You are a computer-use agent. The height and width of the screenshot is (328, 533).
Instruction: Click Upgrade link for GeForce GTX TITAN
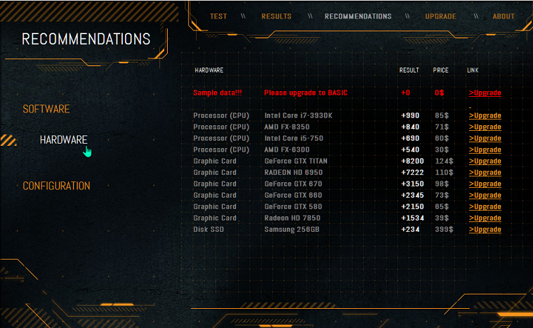click(x=485, y=161)
